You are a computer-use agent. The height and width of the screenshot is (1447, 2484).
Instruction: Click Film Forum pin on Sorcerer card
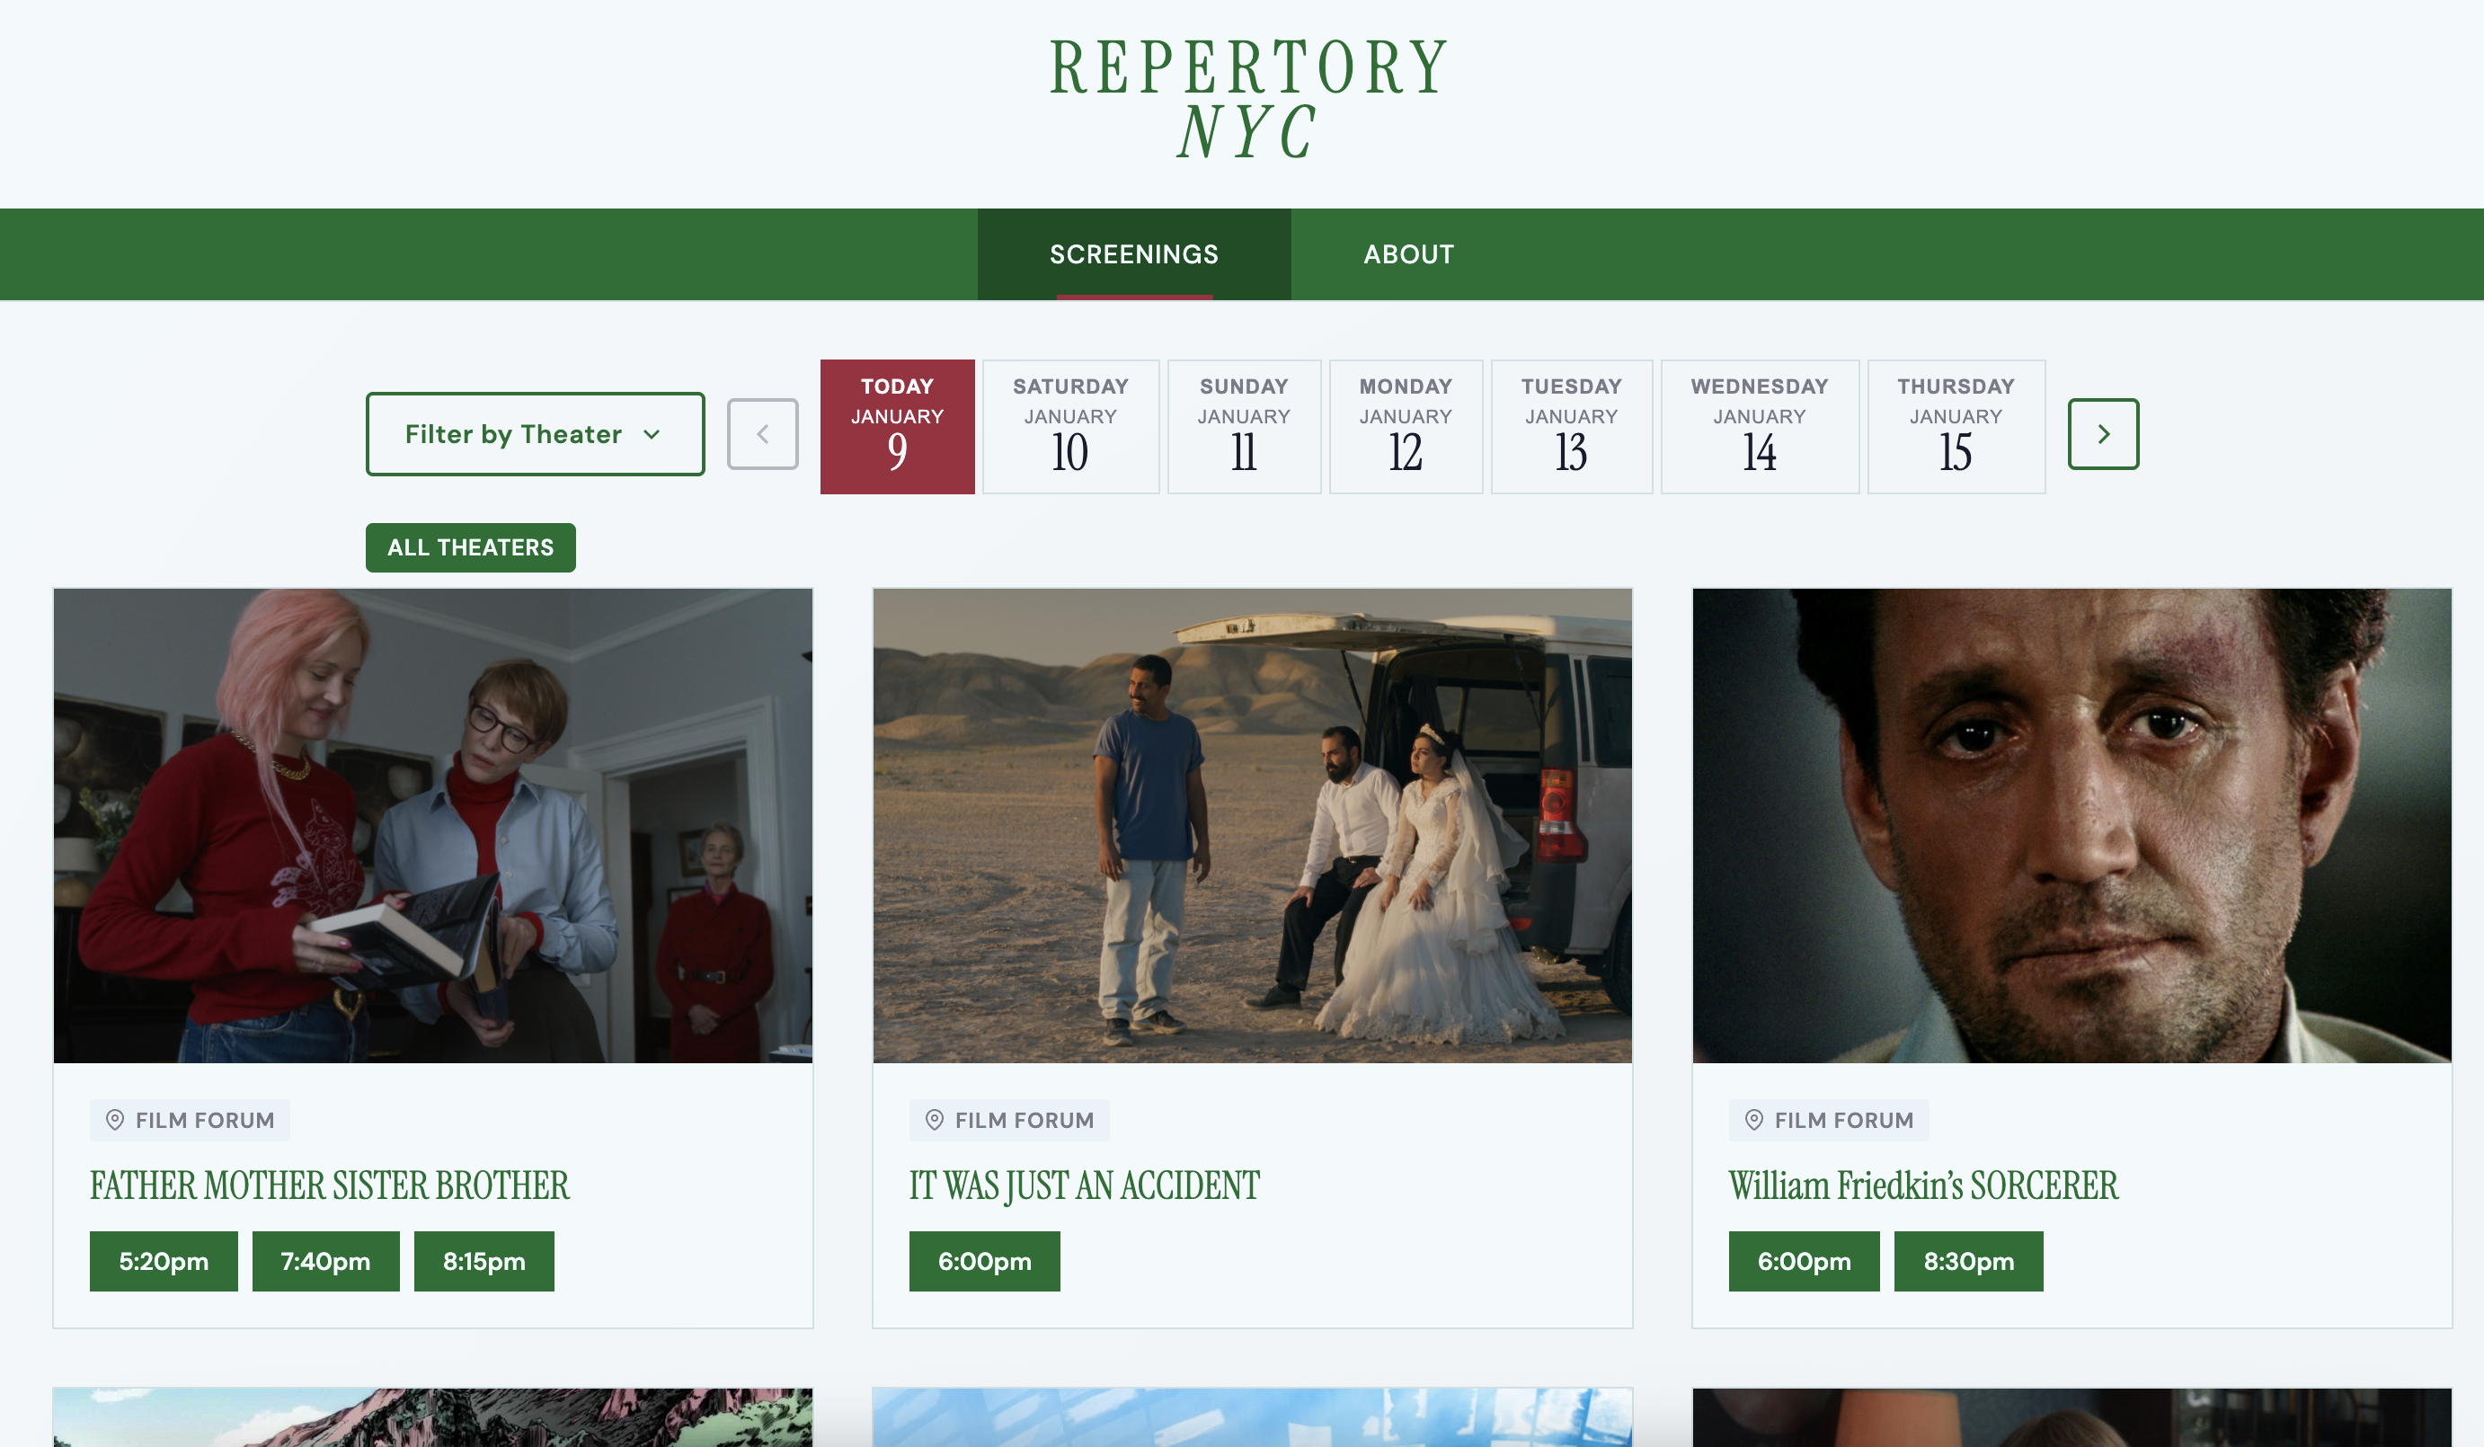(1753, 1120)
